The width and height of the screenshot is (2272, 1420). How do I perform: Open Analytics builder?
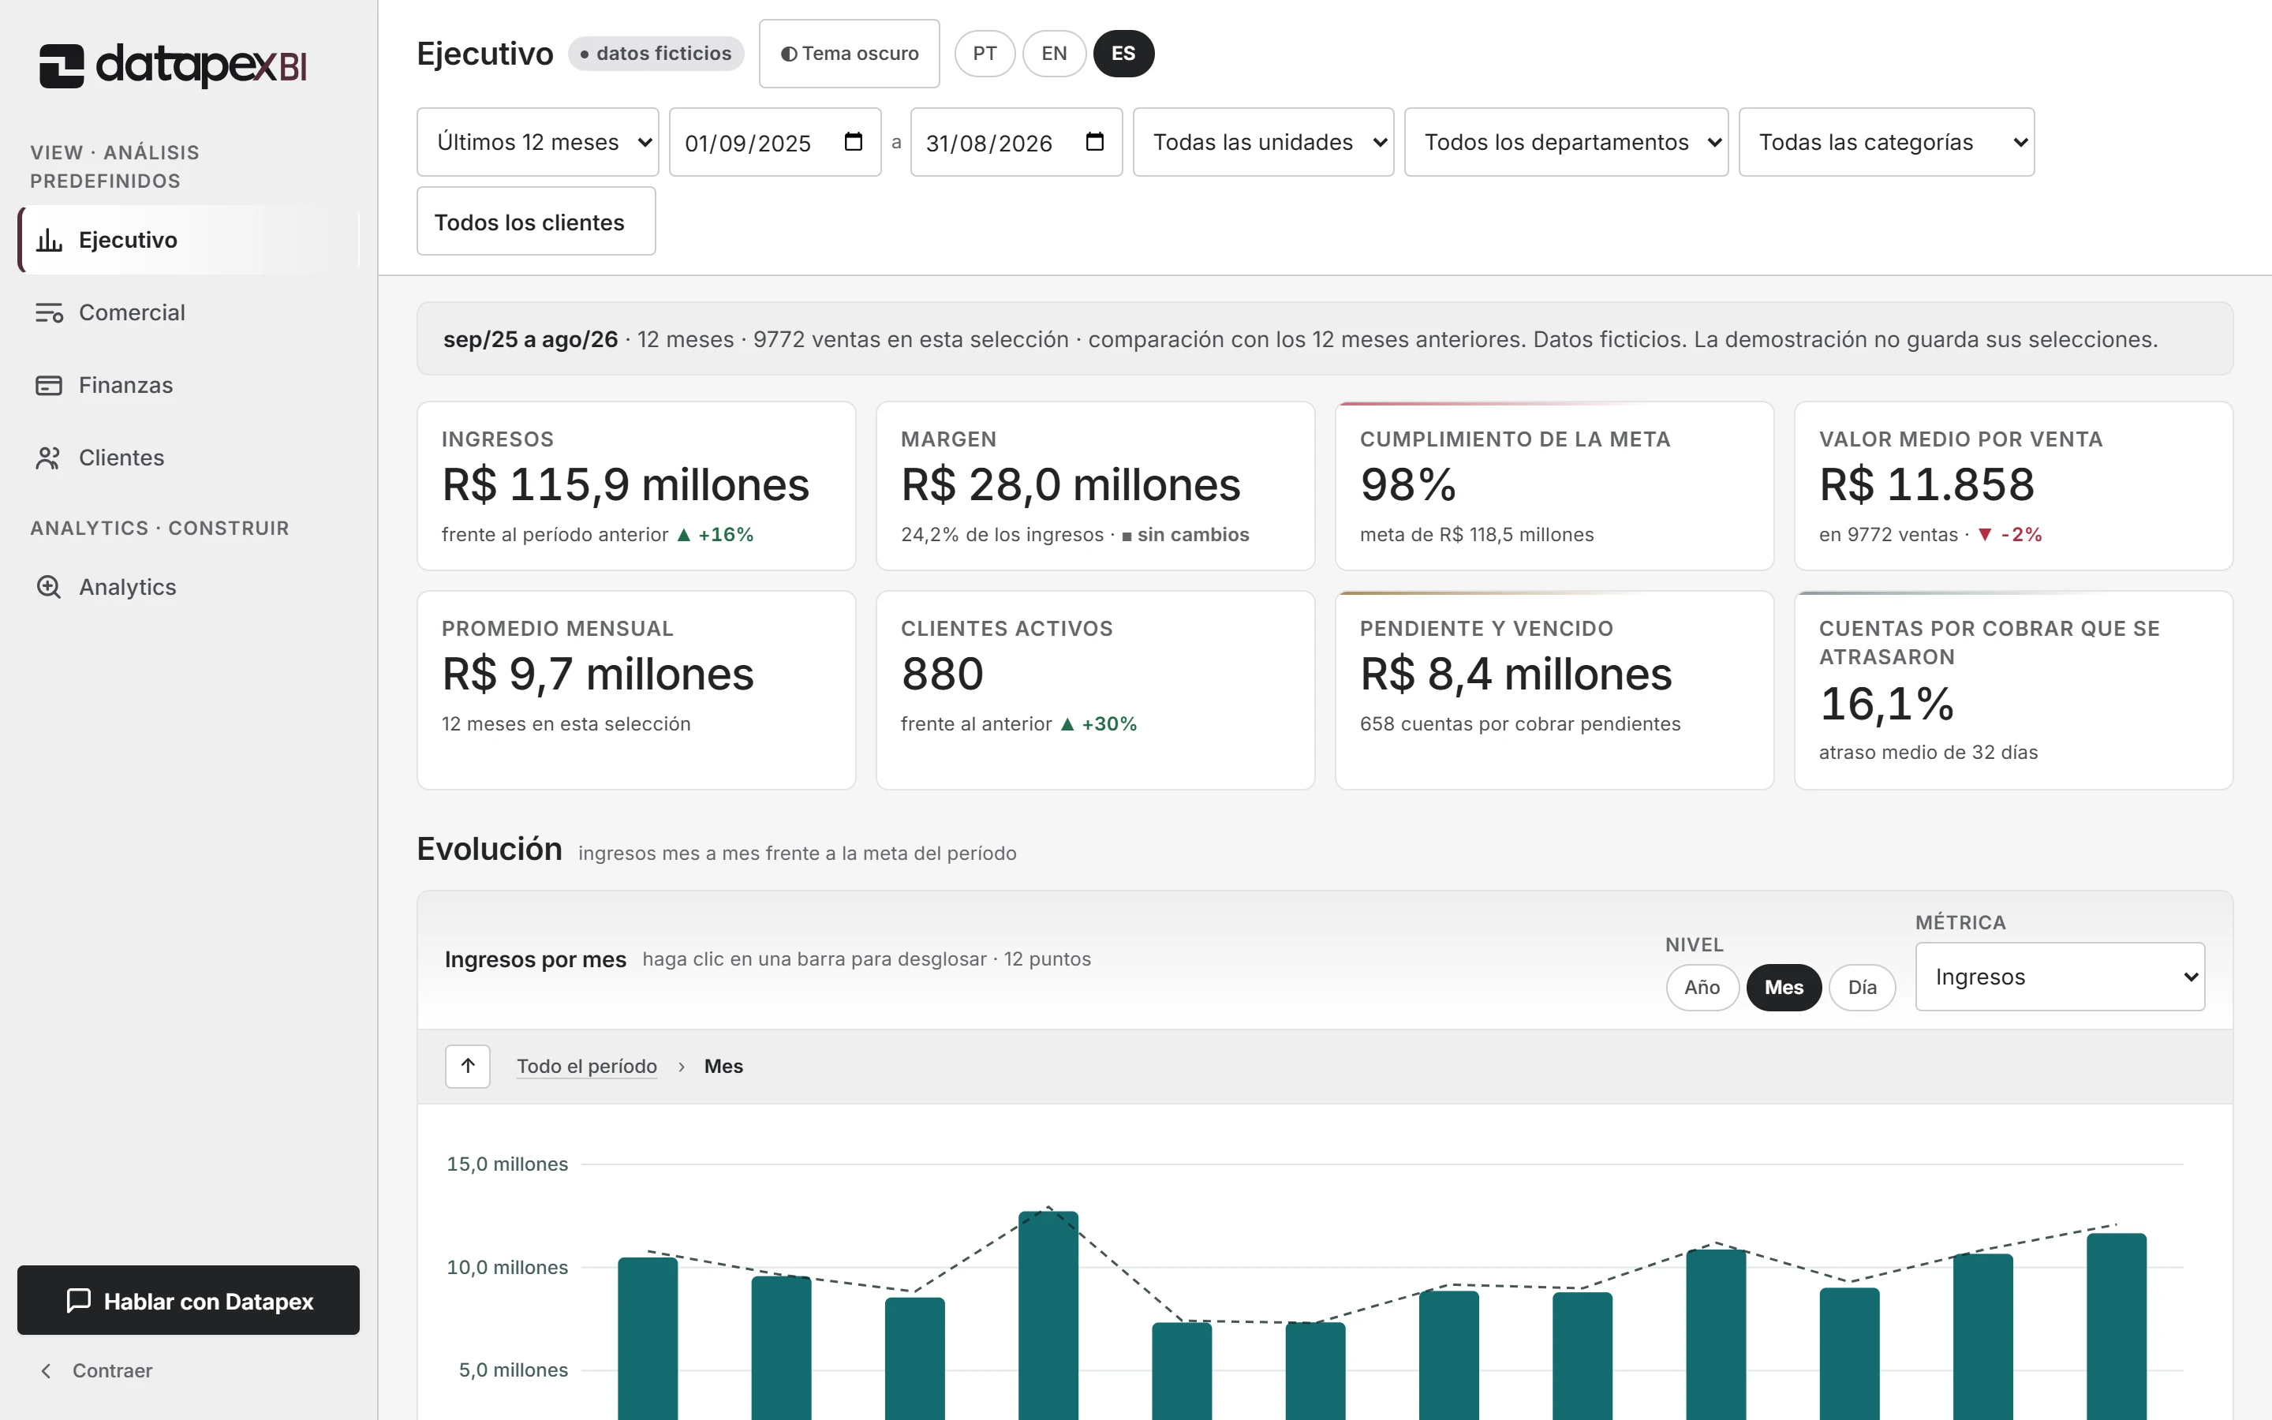[x=189, y=587]
